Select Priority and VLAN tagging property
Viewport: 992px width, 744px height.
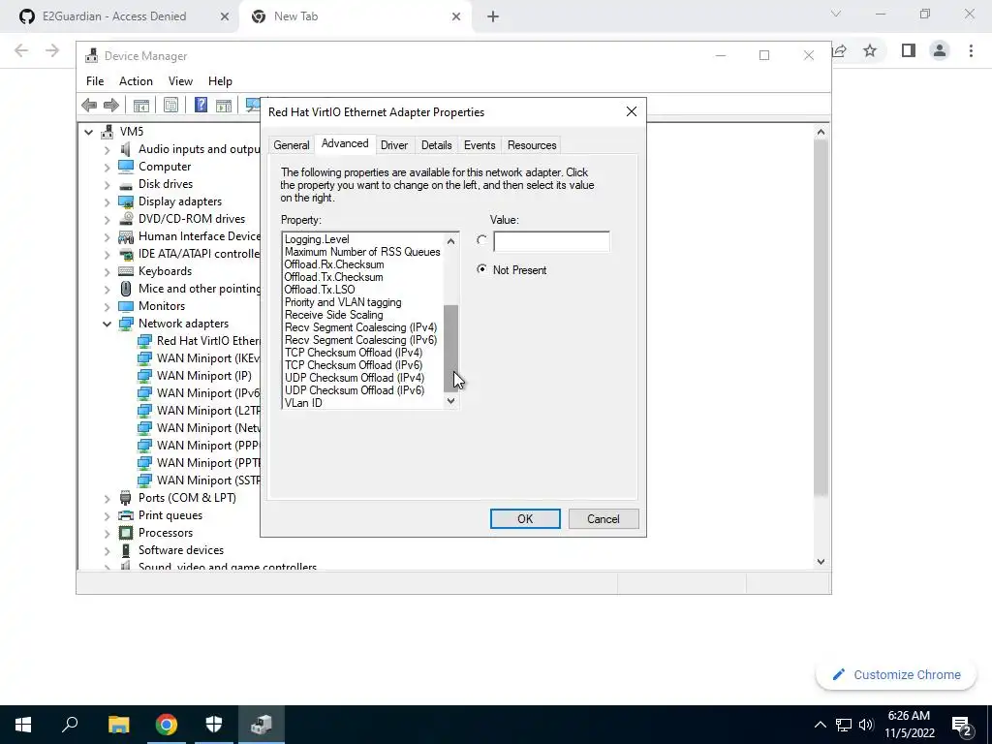342,302
